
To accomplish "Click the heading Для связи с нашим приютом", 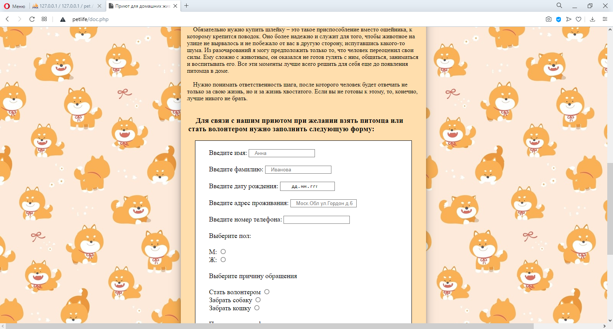I will [x=296, y=125].
